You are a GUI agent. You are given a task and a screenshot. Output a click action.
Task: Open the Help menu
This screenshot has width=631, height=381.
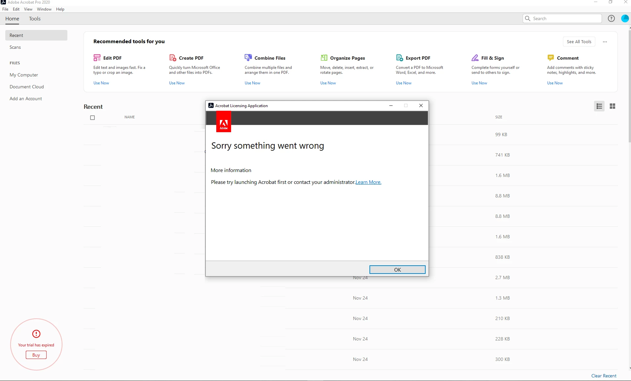(x=60, y=9)
